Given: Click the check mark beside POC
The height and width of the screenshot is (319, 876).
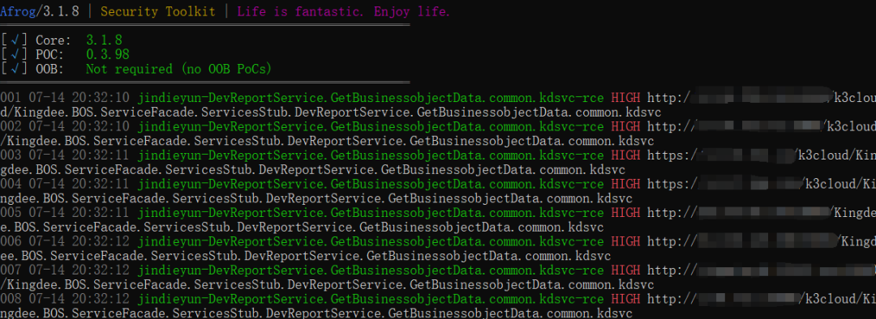Looking at the screenshot, I should 15,55.
